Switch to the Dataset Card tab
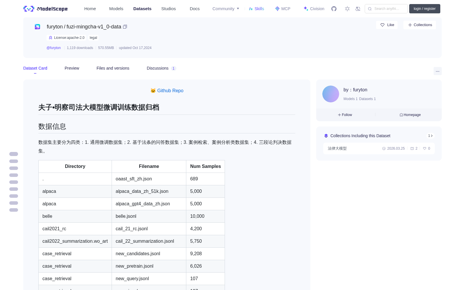465x290 pixels. tap(35, 68)
